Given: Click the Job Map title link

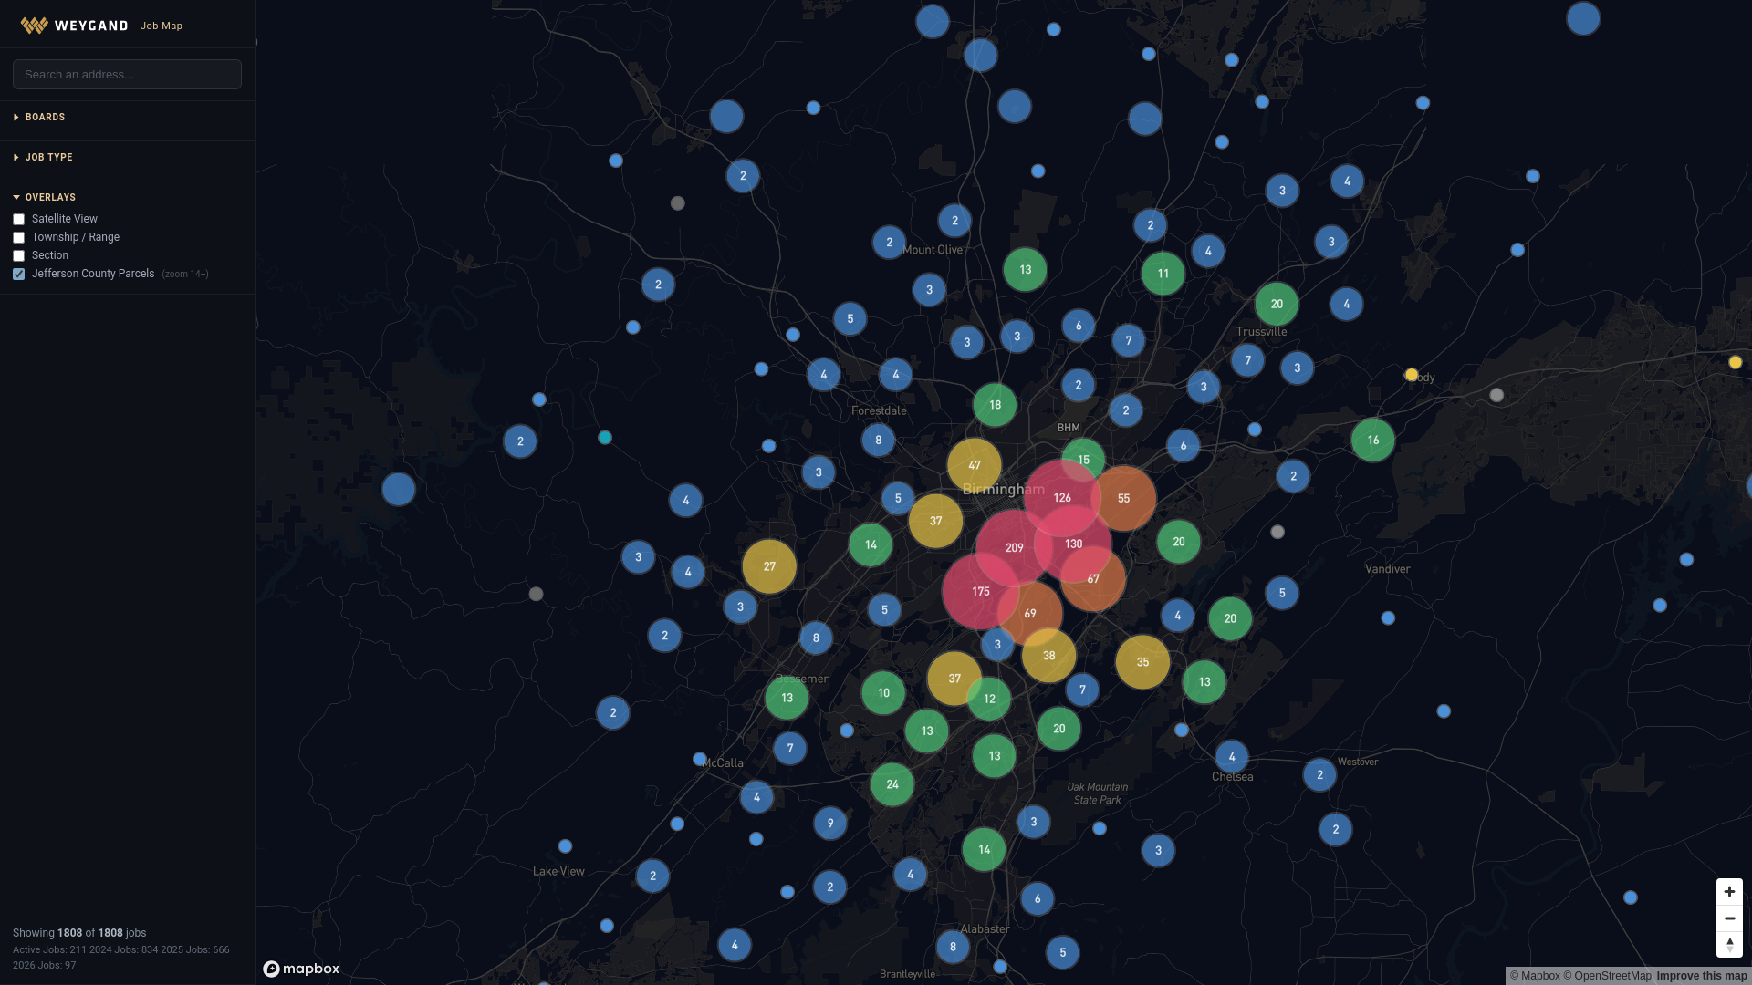Looking at the screenshot, I should (x=162, y=26).
